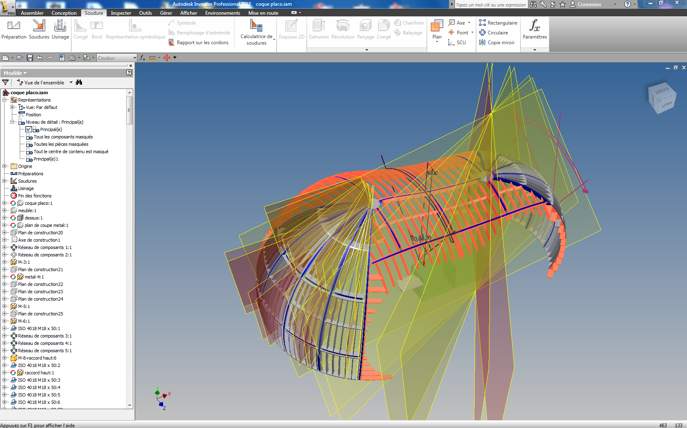
Task: Click the SCU coordinate system tool
Action: click(x=457, y=43)
